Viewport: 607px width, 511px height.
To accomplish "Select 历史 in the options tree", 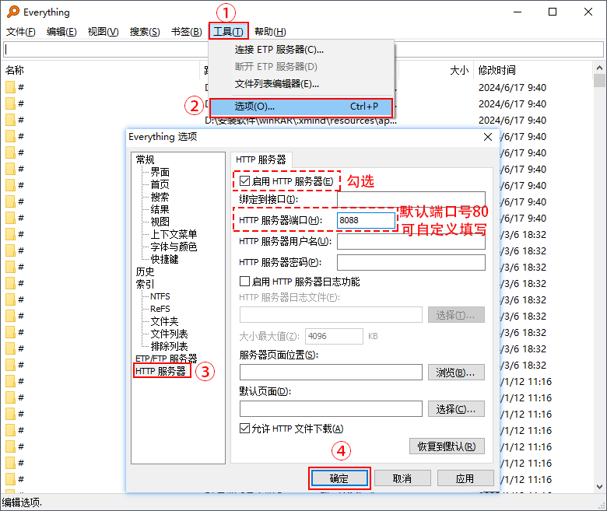I will coord(146,271).
